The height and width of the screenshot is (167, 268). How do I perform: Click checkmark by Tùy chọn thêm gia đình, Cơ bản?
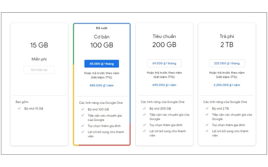[x=82, y=126]
